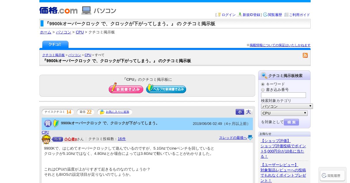Click the beginner mark icon in thread title
350x183 pixels.
coord(56,123)
